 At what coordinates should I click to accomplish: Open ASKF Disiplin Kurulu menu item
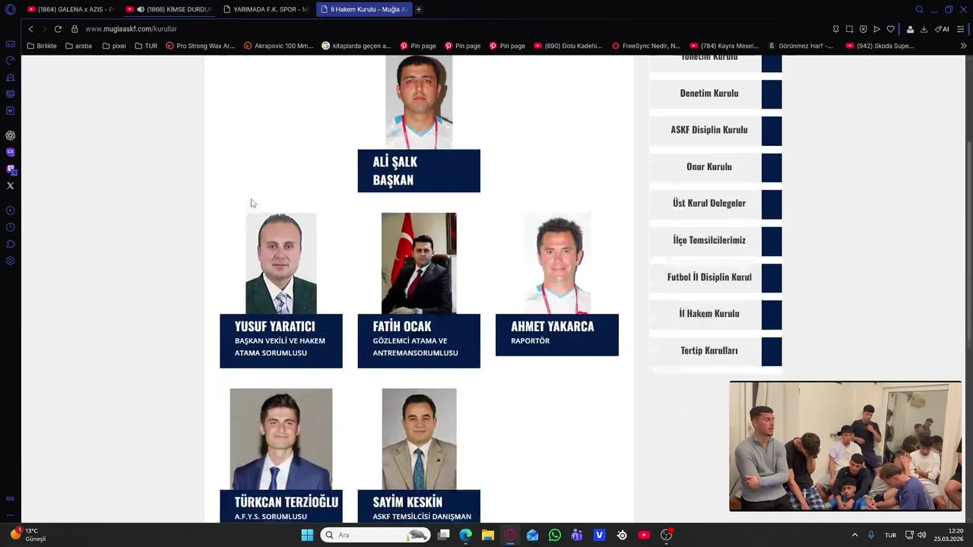715,130
